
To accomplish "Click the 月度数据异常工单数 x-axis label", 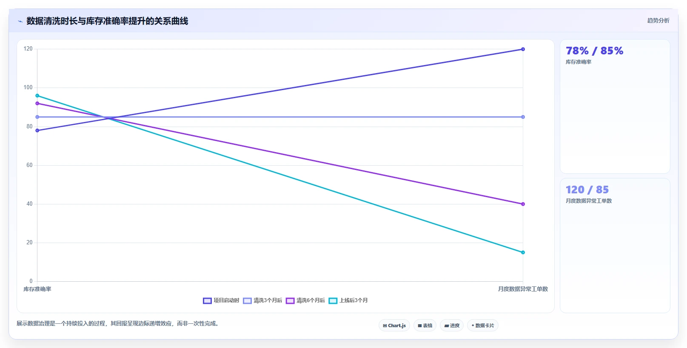I will [x=523, y=289].
